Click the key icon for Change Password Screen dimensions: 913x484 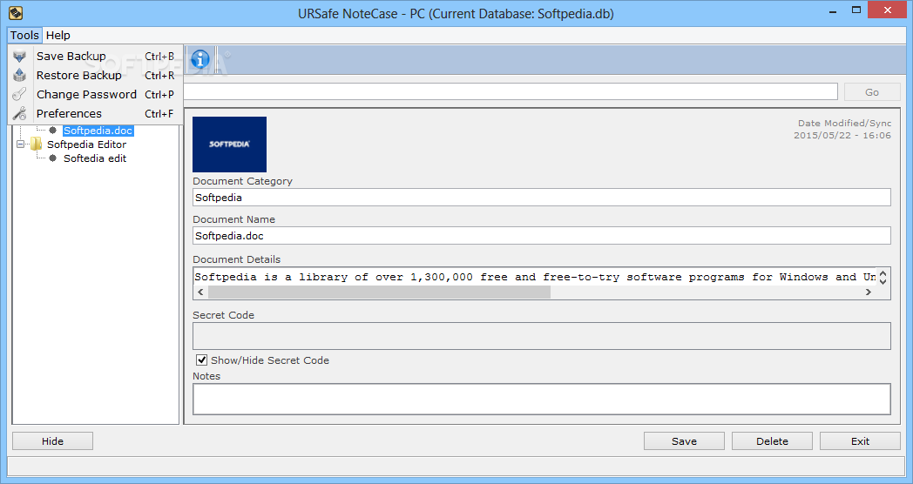[x=19, y=94]
